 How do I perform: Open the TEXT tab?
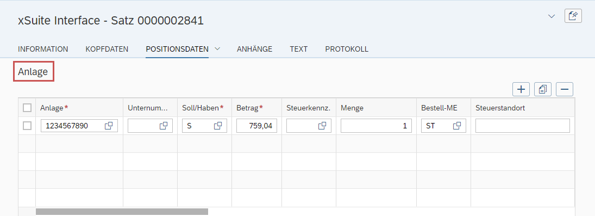click(299, 49)
